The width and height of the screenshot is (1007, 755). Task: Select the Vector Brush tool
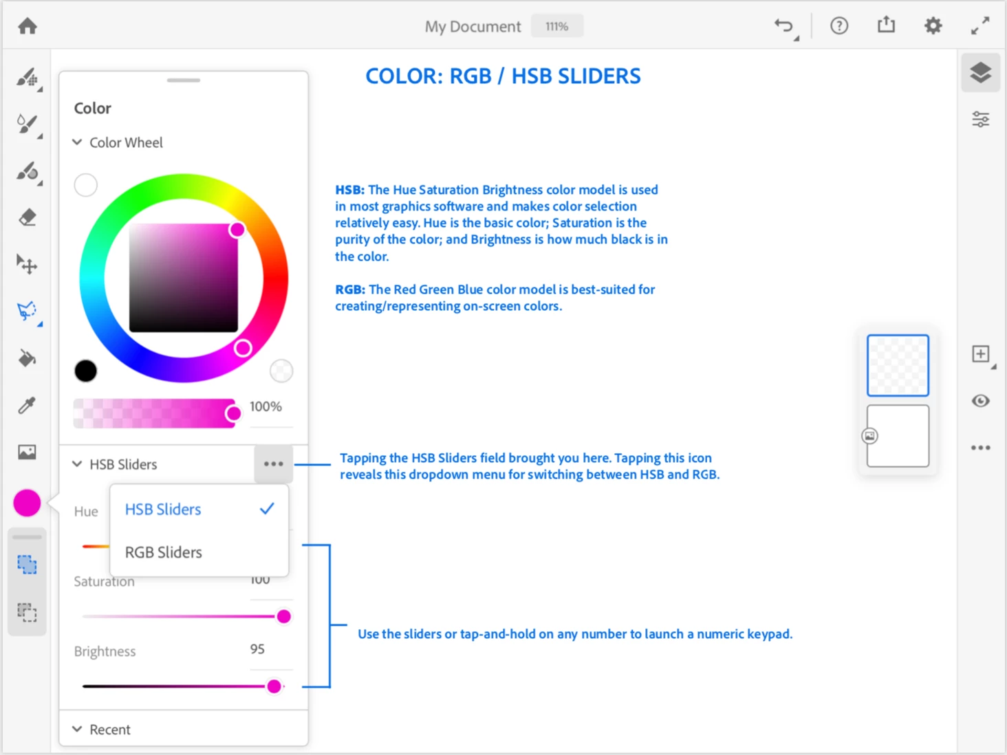coord(28,171)
